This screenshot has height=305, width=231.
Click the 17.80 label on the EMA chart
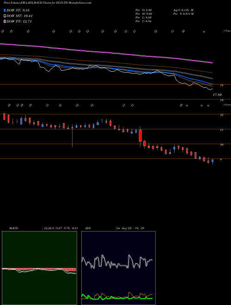(217, 95)
